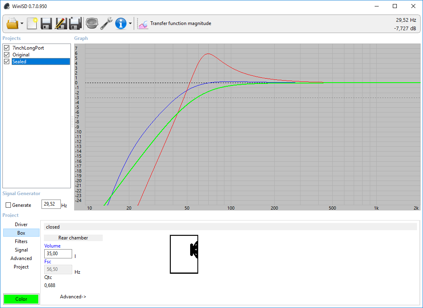Expand the open-project dropdown arrow
This screenshot has width=423, height=308.
(x=22, y=23)
